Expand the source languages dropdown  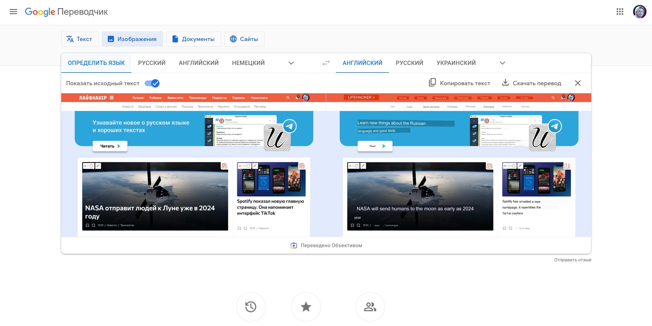(291, 63)
